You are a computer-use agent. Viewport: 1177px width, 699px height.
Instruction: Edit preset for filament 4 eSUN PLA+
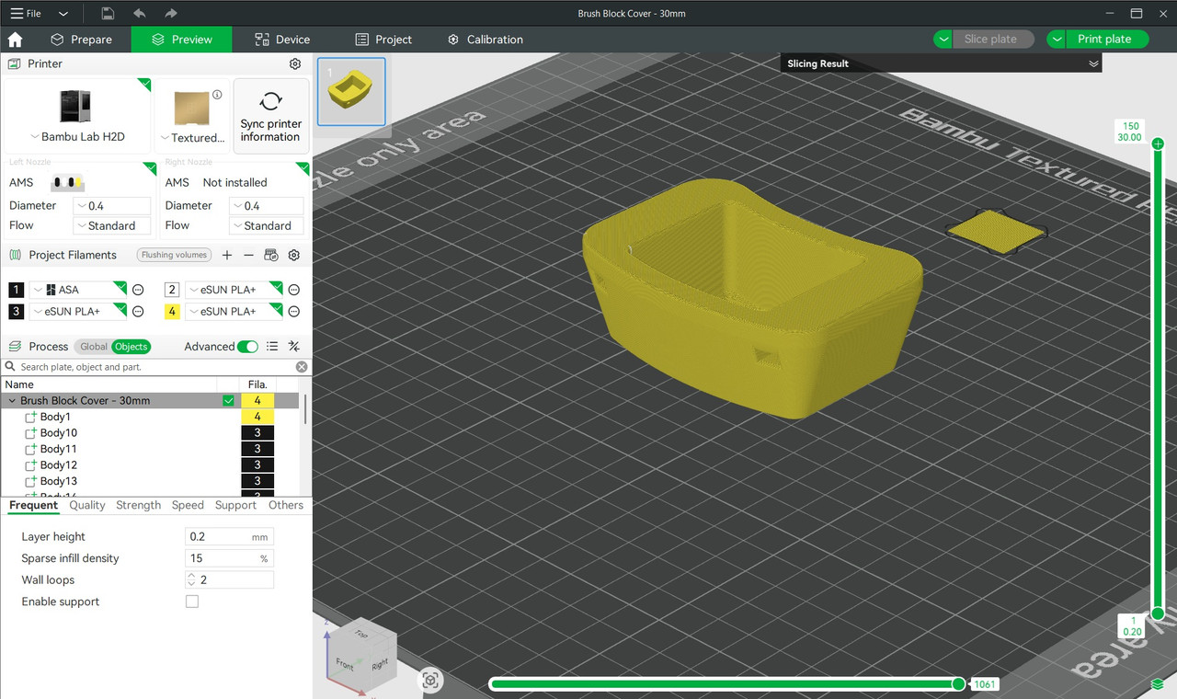click(294, 312)
